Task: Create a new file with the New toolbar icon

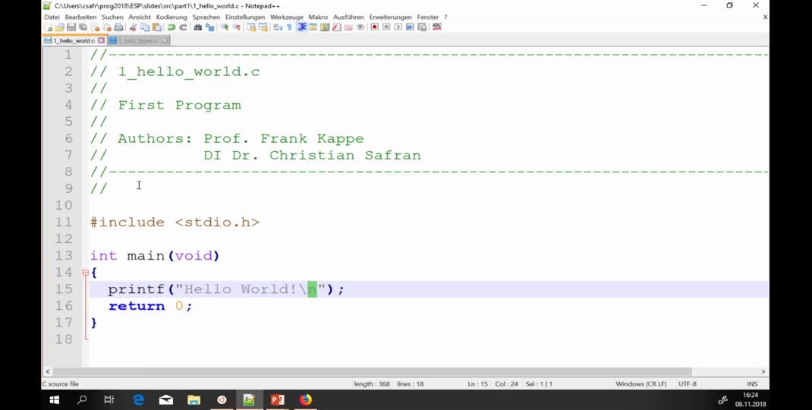Action: [48, 27]
